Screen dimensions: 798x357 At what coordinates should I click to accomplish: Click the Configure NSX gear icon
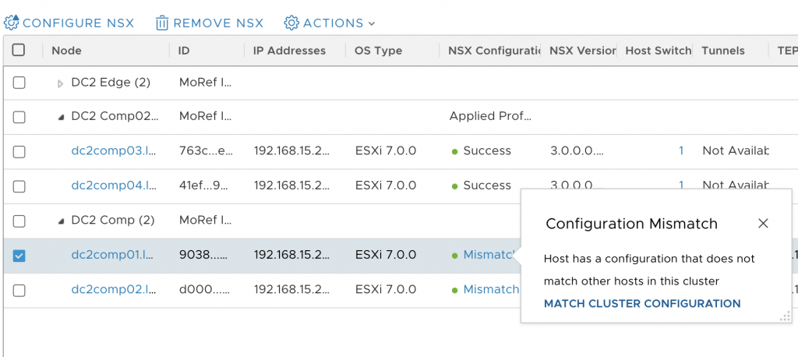click(11, 23)
